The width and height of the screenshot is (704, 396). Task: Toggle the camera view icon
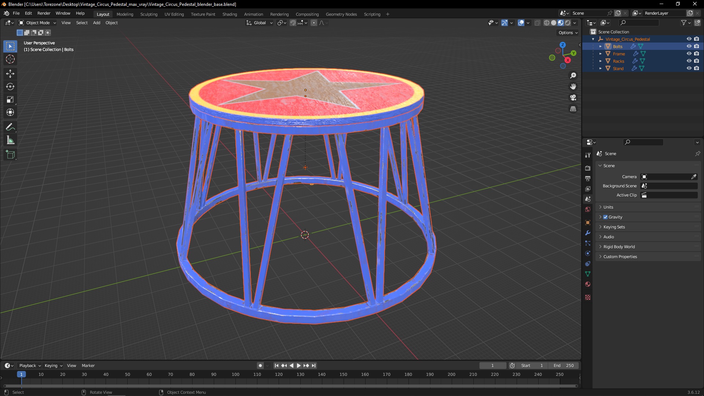click(573, 98)
